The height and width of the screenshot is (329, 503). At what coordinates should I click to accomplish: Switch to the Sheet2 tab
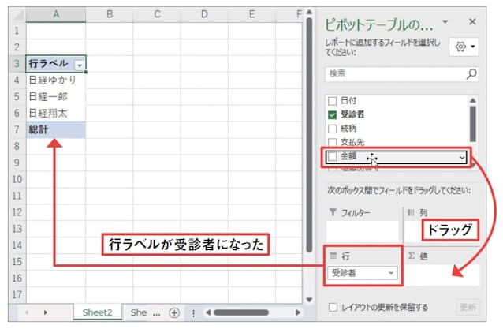(x=98, y=312)
